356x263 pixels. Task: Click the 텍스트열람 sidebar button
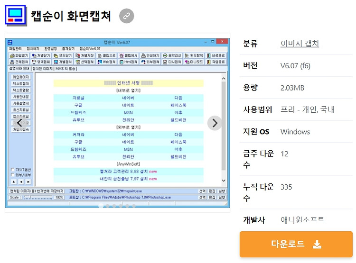click(x=21, y=90)
